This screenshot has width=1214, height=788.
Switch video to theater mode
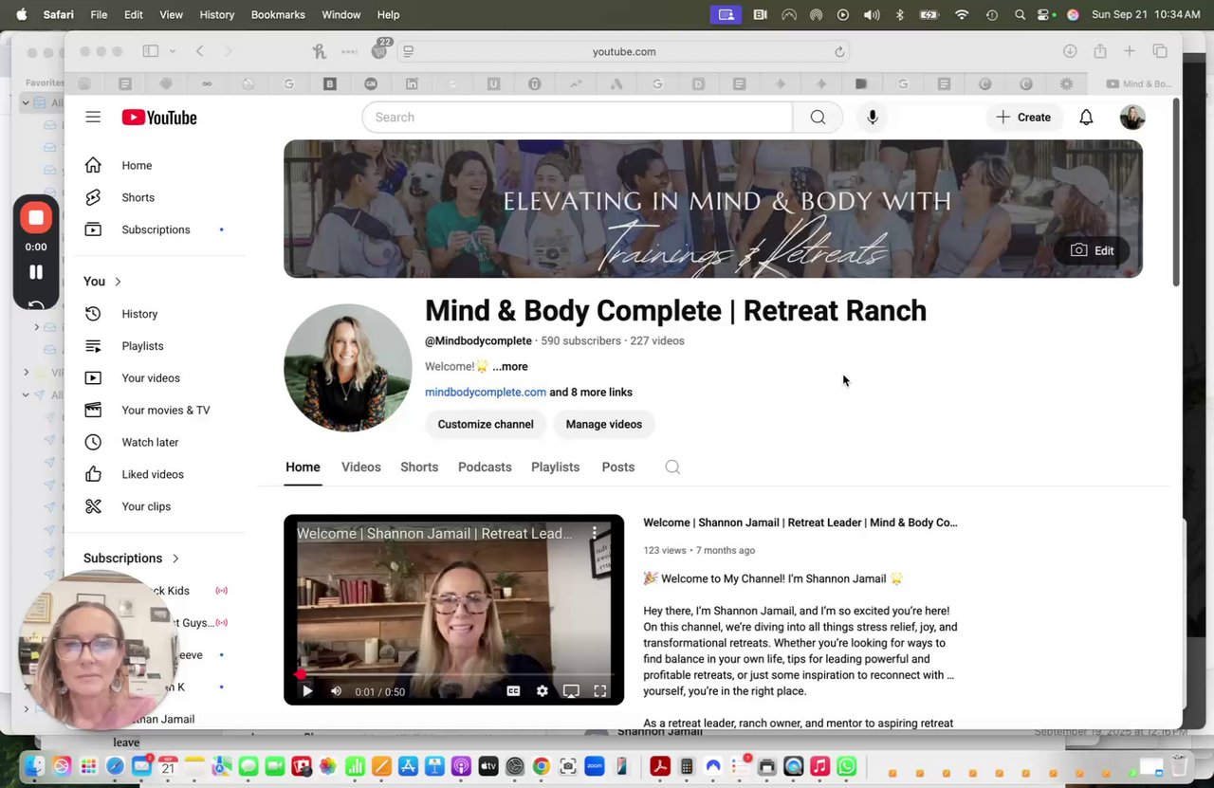coord(571,691)
